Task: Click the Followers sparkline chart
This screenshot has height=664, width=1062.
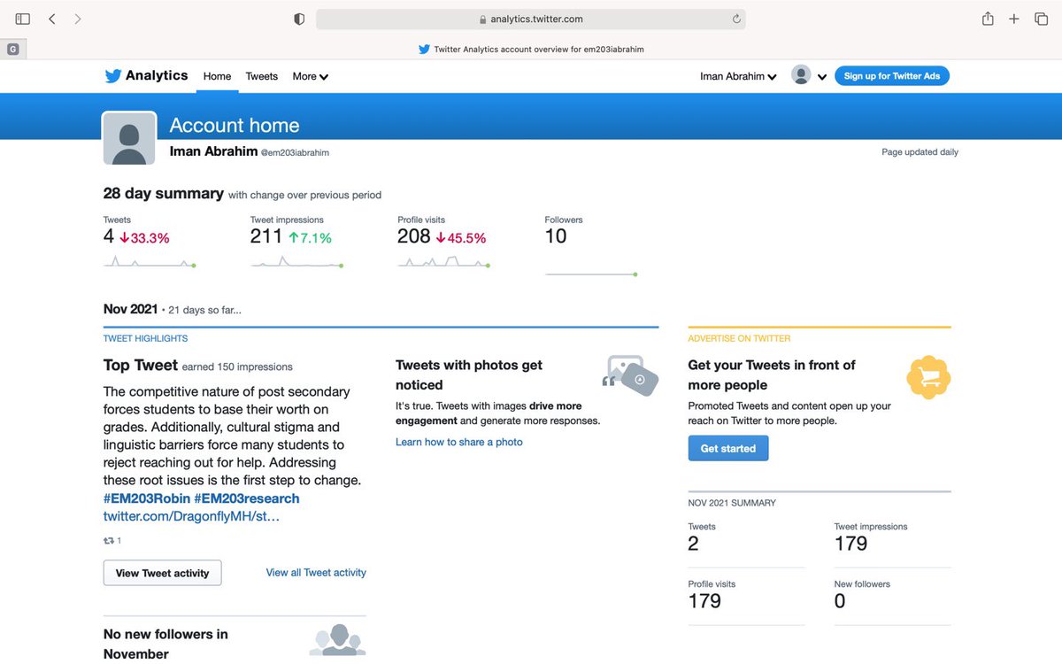Action: [x=590, y=274]
